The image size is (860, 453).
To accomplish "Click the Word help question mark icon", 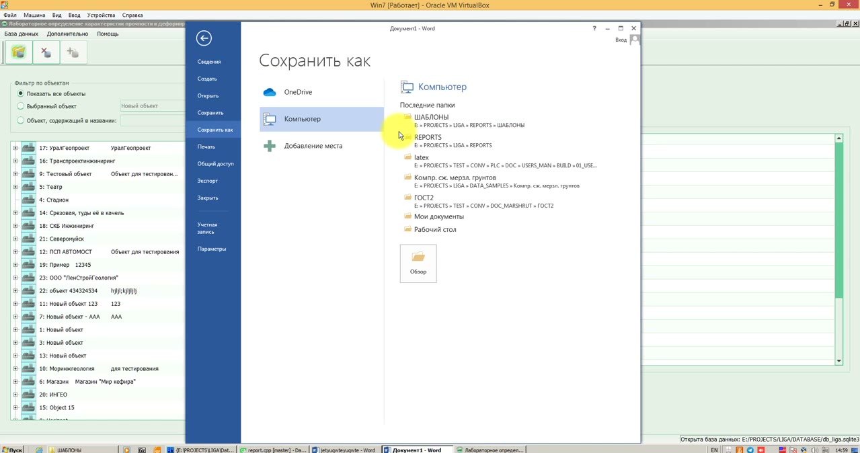I will 594,28.
